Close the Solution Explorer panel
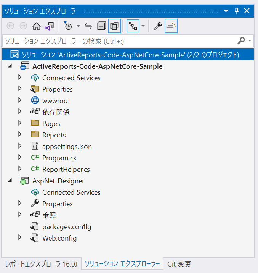The width and height of the screenshot is (258, 273). pyautogui.click(x=247, y=11)
